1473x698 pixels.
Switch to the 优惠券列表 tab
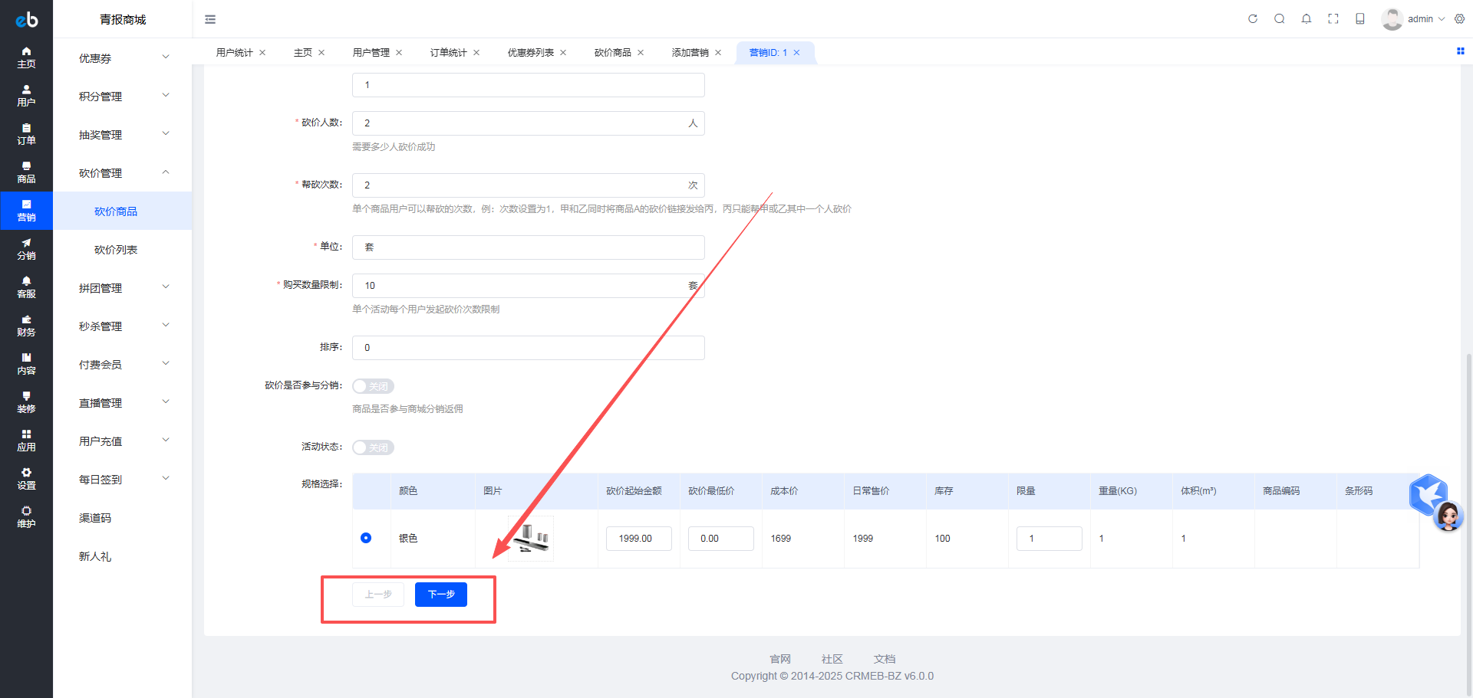(531, 53)
